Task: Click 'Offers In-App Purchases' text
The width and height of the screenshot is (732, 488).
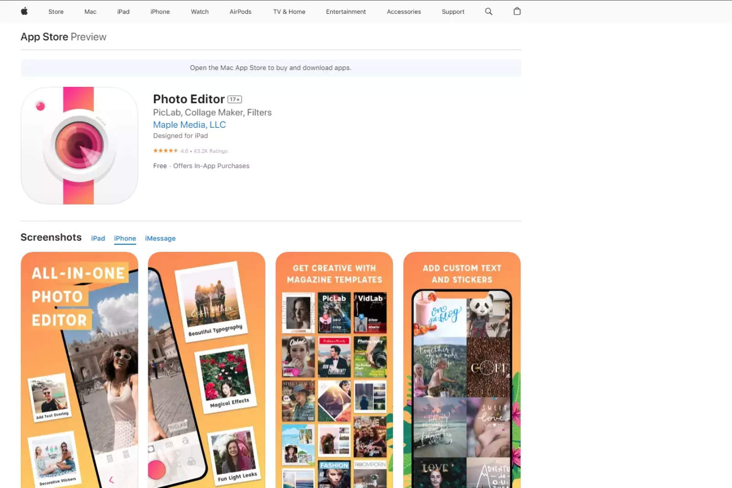Action: pos(211,166)
